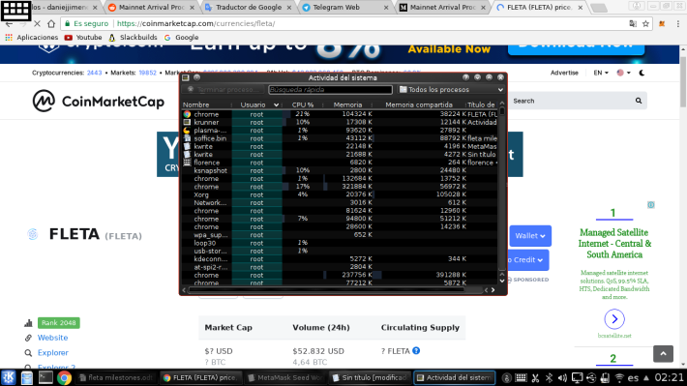Stop loading the page in Chrome

pos(37,23)
